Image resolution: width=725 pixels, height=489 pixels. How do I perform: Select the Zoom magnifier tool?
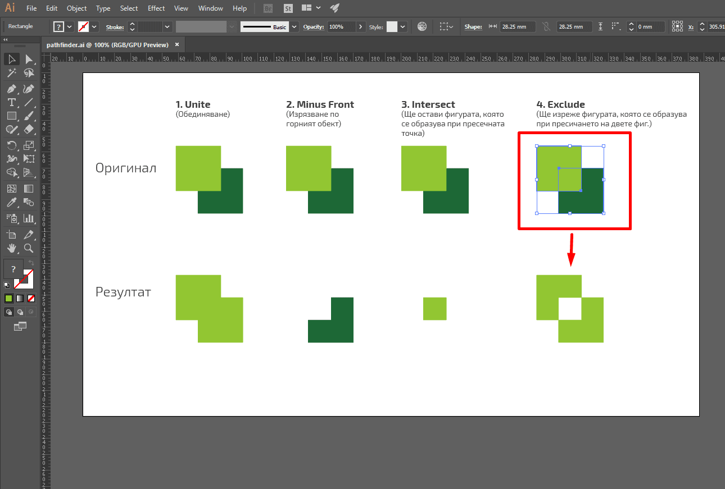point(29,248)
